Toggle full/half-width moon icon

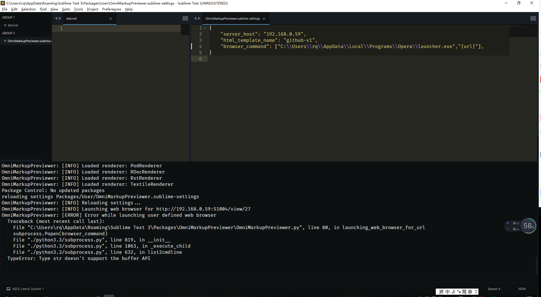453,292
